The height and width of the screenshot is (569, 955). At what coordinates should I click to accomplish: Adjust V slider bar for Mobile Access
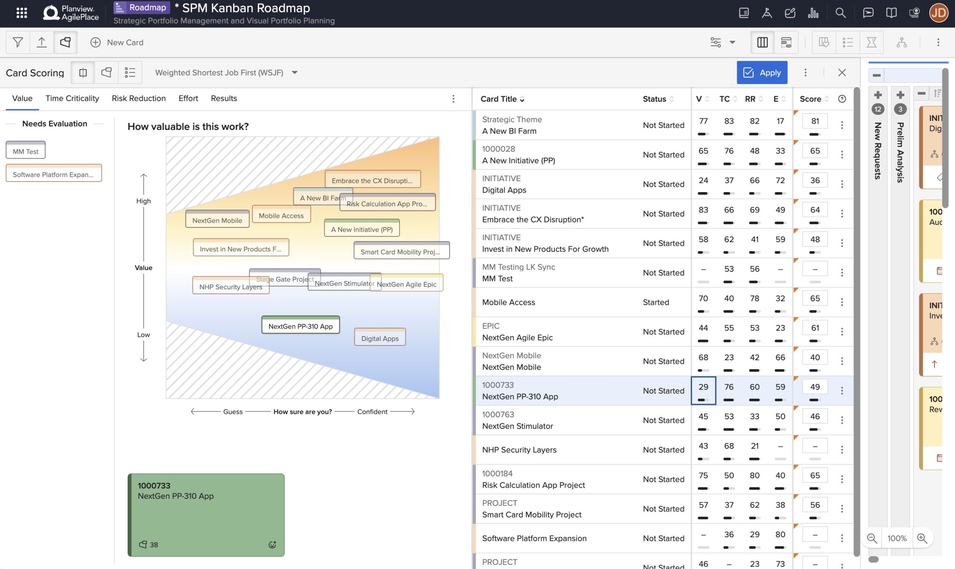tap(703, 311)
